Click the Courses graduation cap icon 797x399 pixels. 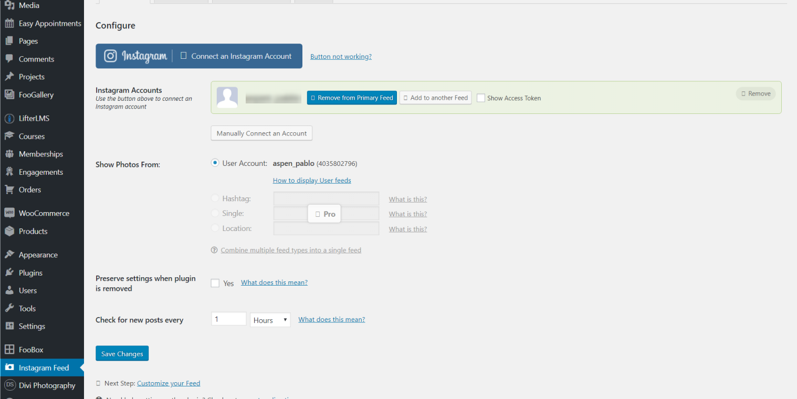pos(9,136)
